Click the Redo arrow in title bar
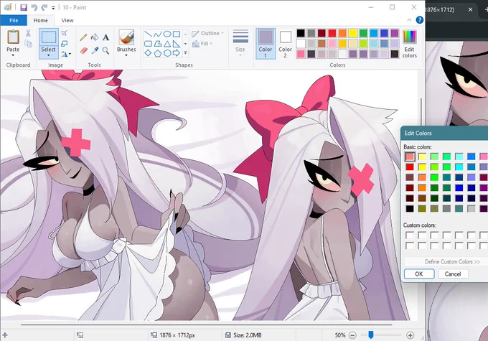The image size is (488, 341). click(44, 7)
